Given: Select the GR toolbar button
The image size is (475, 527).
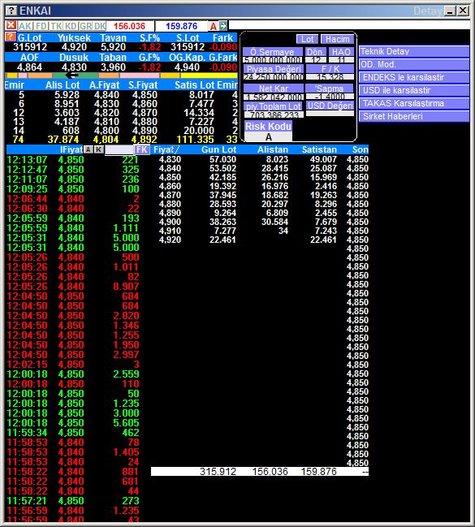Looking at the screenshot, I should point(86,26).
